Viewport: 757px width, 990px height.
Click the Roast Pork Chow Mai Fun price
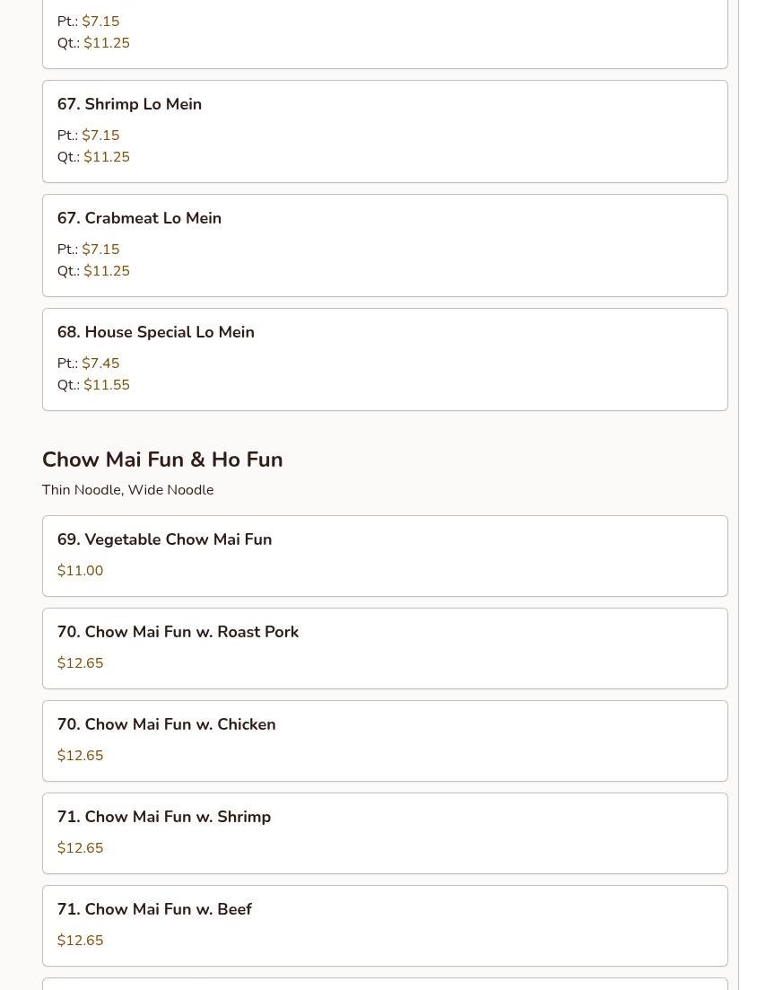click(x=80, y=663)
